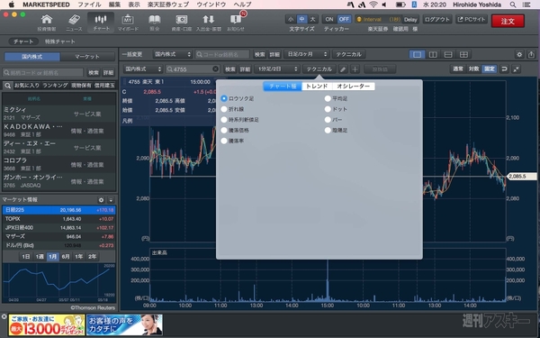Open 特殊チャート tab
540x338 pixels.
point(60,41)
